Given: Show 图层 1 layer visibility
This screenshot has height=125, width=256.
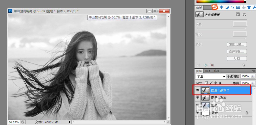Looking at the screenshot, I should coord(198,105).
